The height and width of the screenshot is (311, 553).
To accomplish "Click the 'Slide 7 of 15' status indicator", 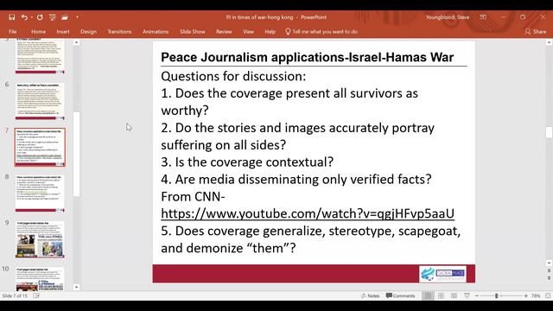I will pyautogui.click(x=15, y=295).
